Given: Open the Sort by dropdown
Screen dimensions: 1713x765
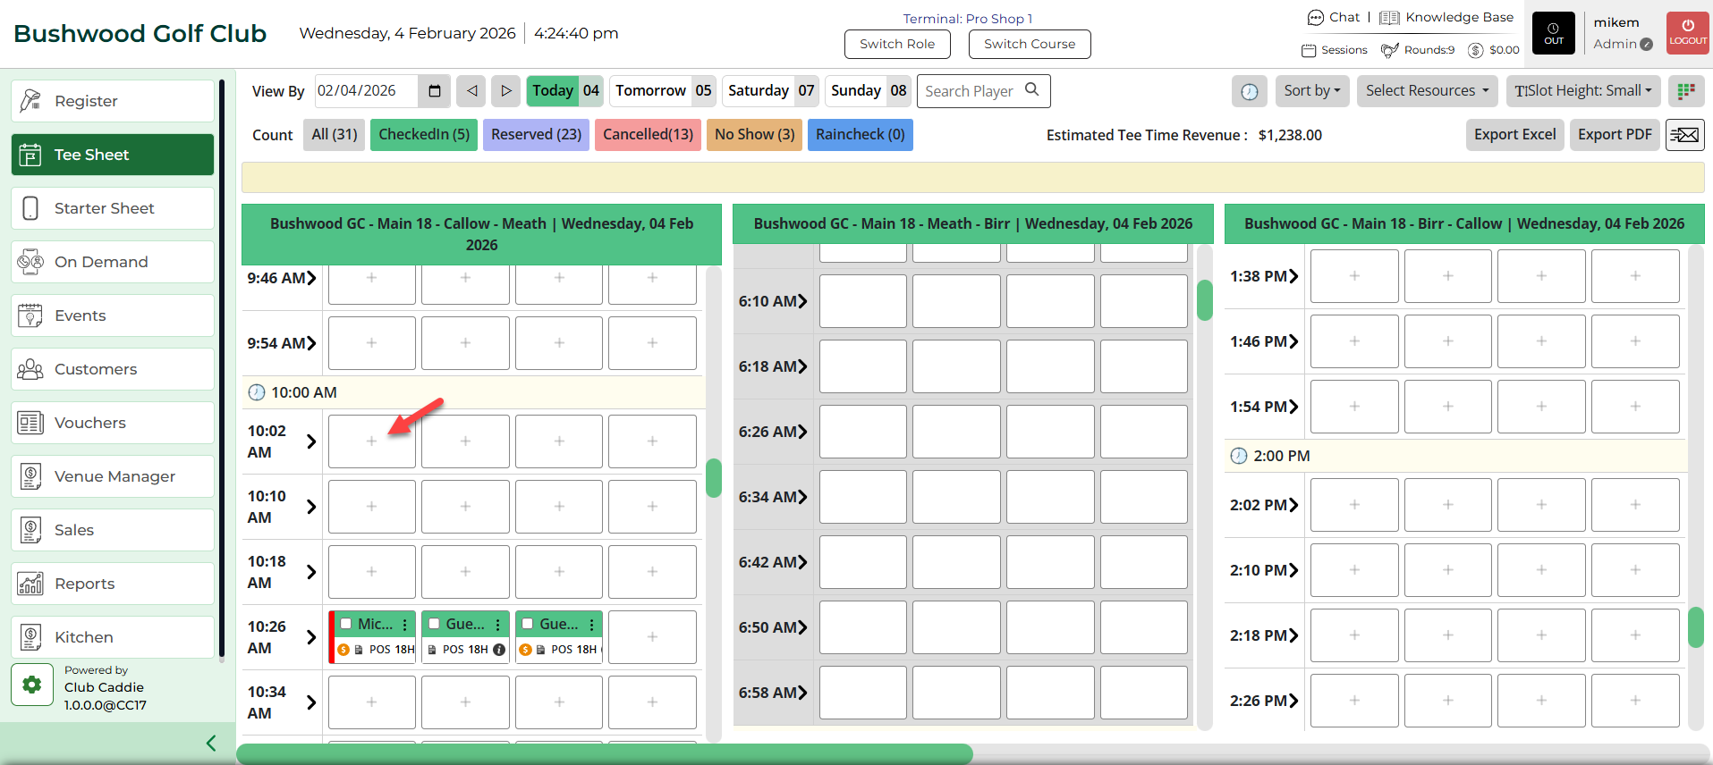Looking at the screenshot, I should pos(1311,91).
